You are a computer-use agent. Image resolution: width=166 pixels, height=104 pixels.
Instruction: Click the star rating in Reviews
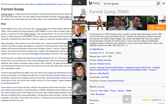click(146, 100)
